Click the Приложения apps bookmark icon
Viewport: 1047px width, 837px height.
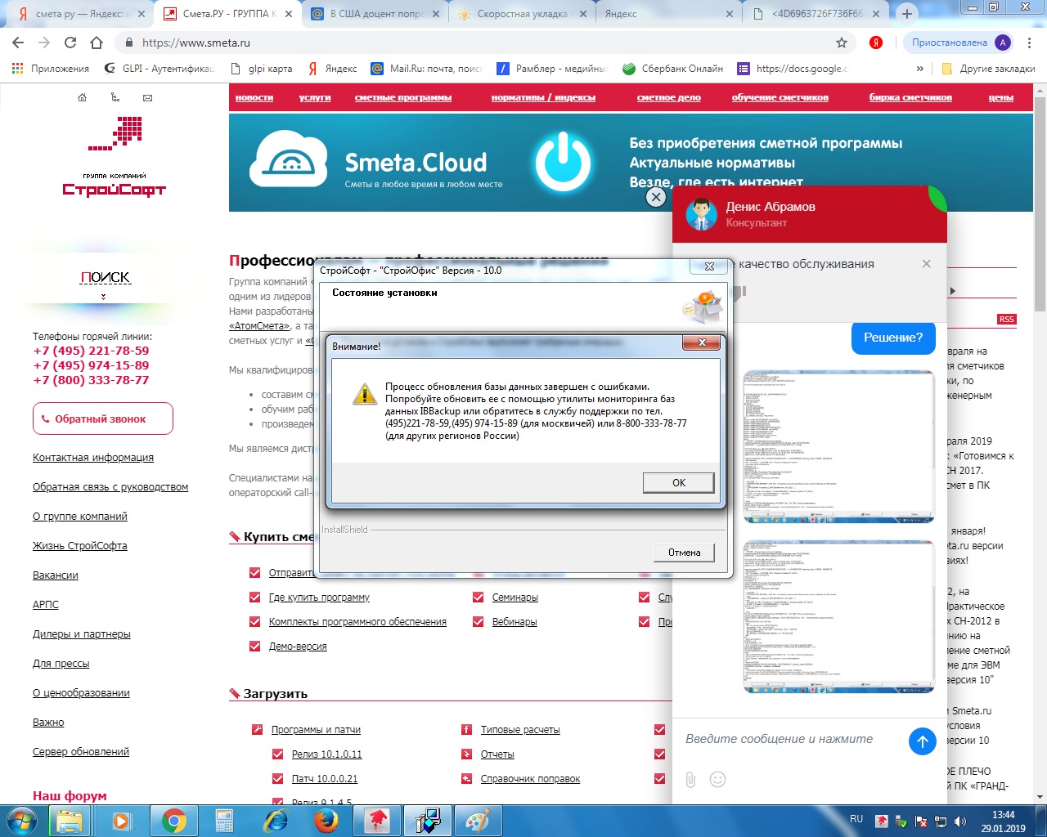(18, 69)
